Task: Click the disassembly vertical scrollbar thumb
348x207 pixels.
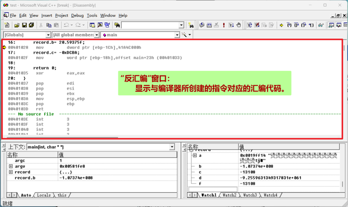Action: tap(344, 47)
